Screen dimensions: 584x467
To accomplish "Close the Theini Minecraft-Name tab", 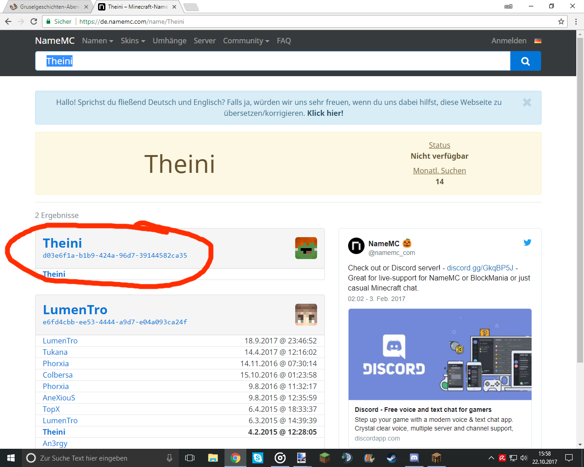I will tap(174, 7).
